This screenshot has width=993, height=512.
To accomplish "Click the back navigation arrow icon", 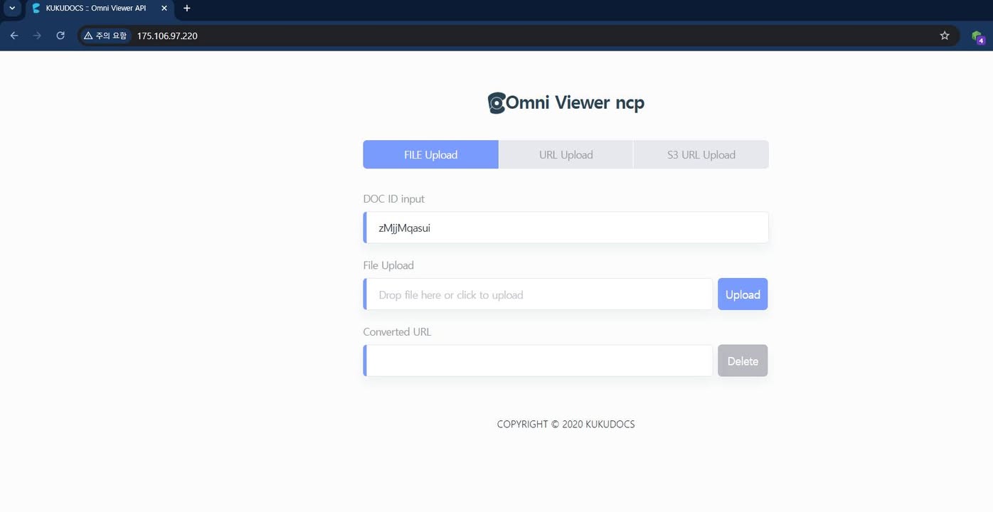I will coord(14,36).
